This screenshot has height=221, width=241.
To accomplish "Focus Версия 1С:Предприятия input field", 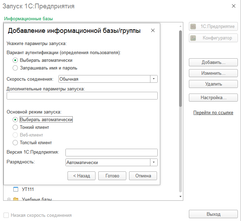I will click(112, 153).
